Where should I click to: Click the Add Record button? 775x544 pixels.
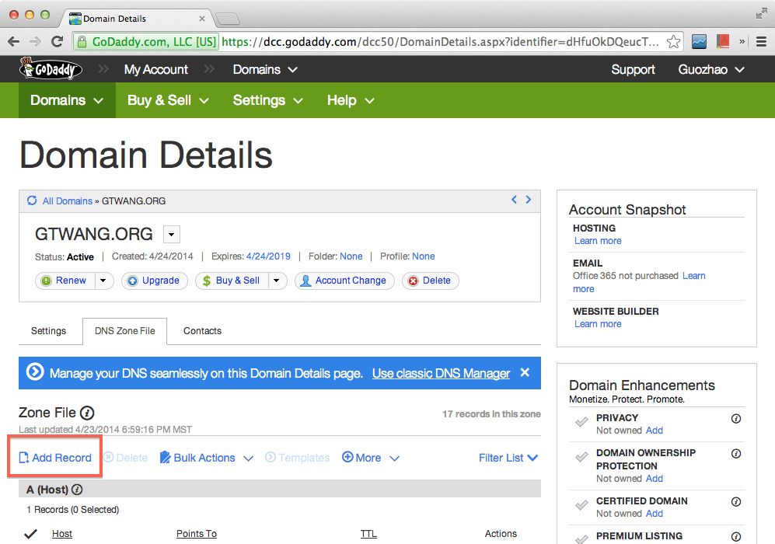tap(54, 458)
